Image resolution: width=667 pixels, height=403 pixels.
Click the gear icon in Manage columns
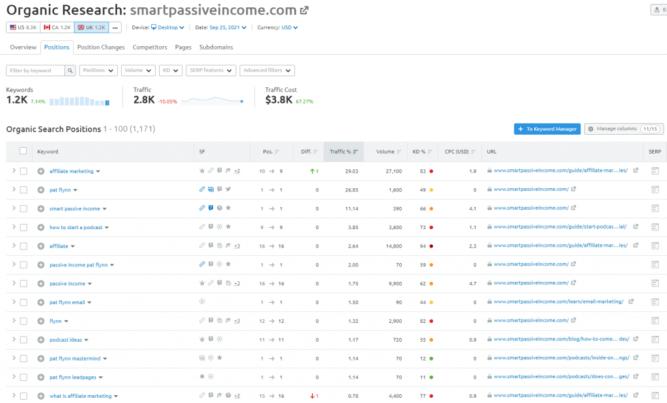pyautogui.click(x=590, y=129)
